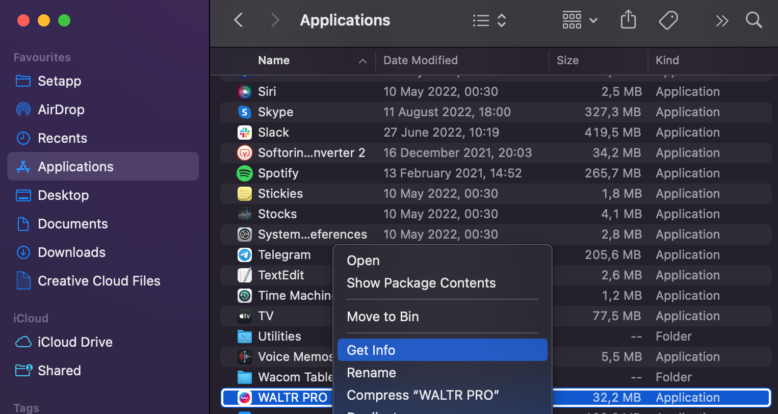Image resolution: width=778 pixels, height=414 pixels.
Task: Click Show Package Contents option
Action: pos(421,283)
